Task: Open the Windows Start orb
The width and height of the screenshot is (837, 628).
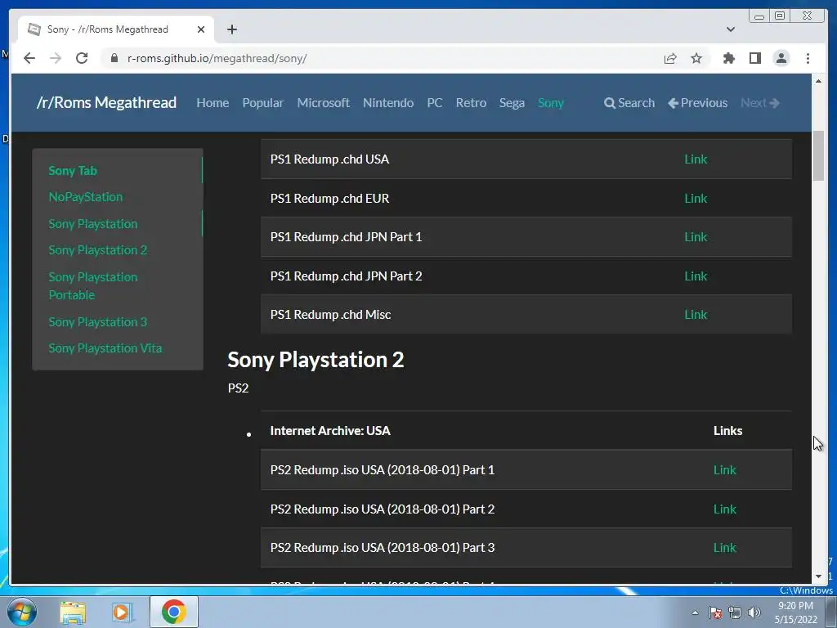Action: (x=22, y=612)
